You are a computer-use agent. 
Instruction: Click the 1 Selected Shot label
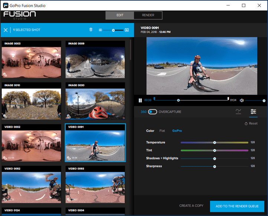27,30
